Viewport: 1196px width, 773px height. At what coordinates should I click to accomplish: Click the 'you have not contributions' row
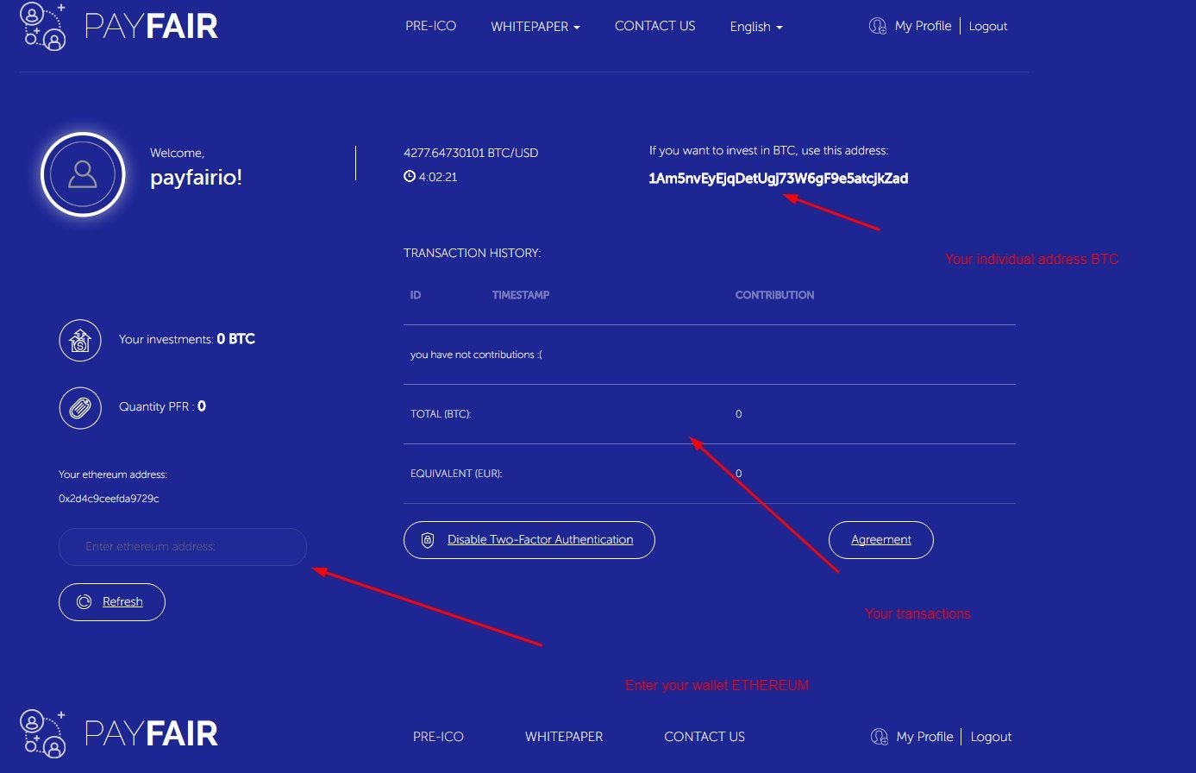(710, 355)
